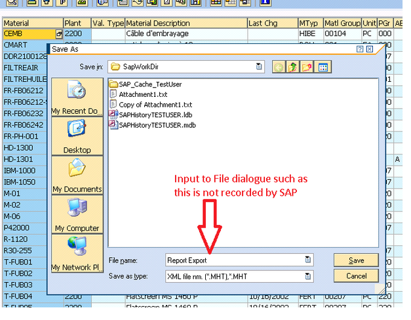Select SAPHistoryTESTUSER.mdb file

157,125
